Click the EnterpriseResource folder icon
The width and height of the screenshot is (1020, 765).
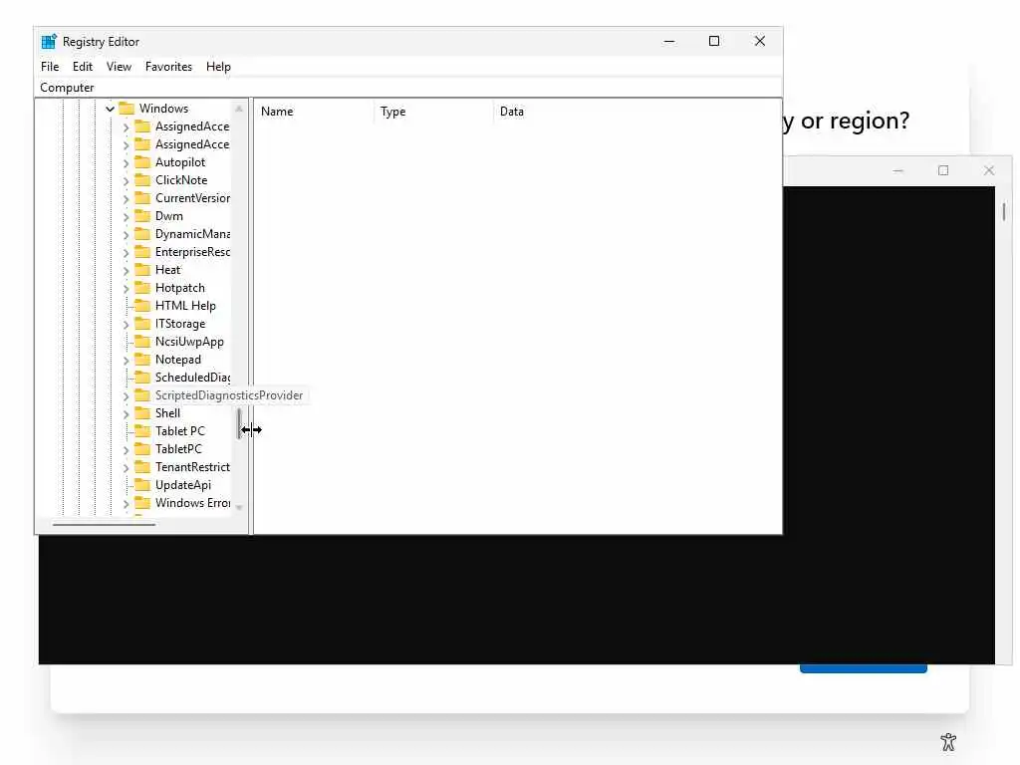point(141,252)
